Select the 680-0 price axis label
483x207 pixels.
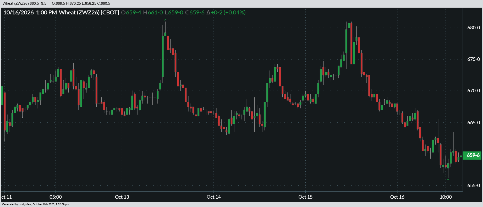tap(474, 28)
